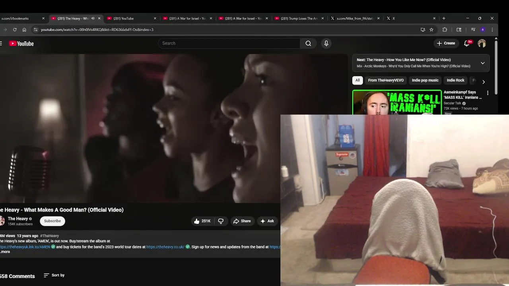Select the Indie pop music chip
Image resolution: width=509 pixels, height=286 pixels.
tap(425, 80)
